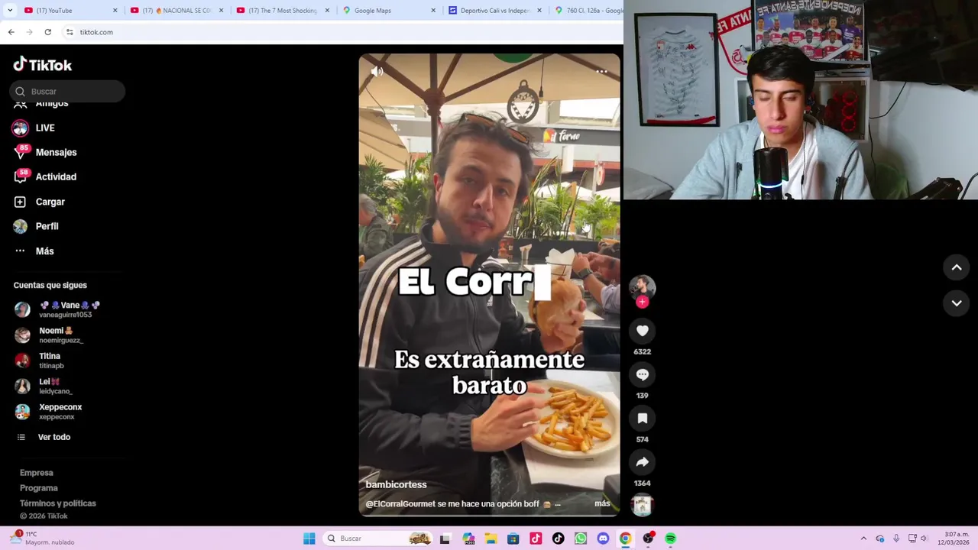
Task: Open WhatsApp from taskbar
Action: point(581,539)
